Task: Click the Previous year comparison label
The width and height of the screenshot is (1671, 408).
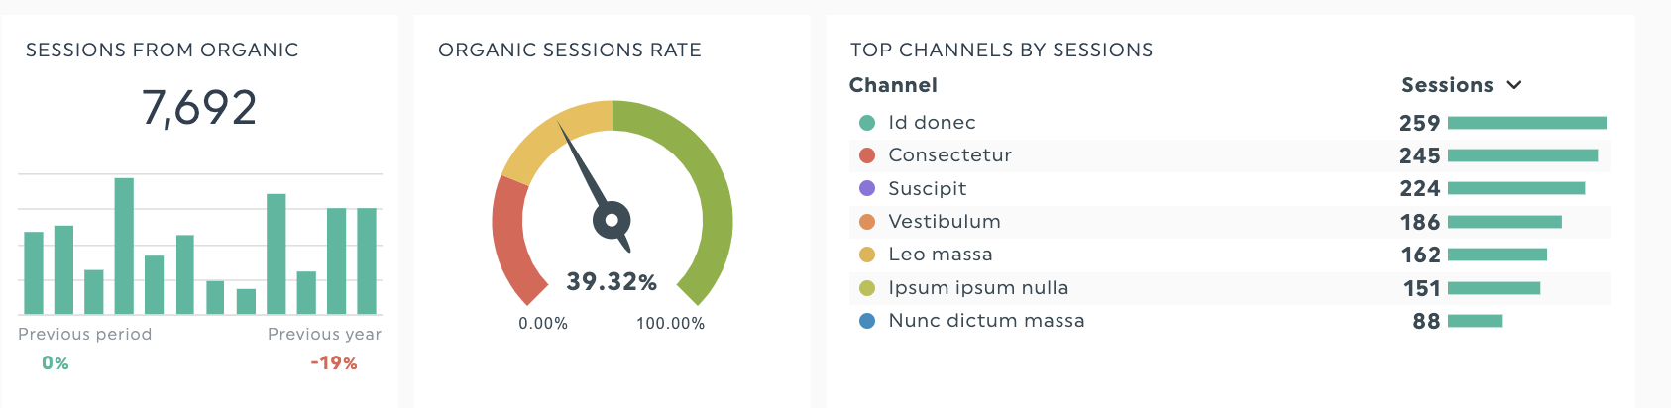Action: [x=324, y=334]
